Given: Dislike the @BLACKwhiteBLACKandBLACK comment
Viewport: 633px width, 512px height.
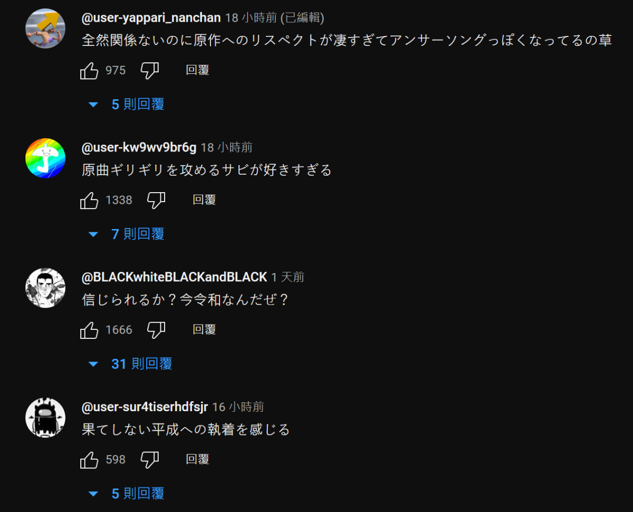Looking at the screenshot, I should coord(156,330).
